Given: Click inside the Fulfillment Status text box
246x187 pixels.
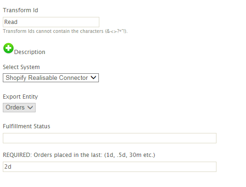Looking at the screenshot, I should coord(110,138).
